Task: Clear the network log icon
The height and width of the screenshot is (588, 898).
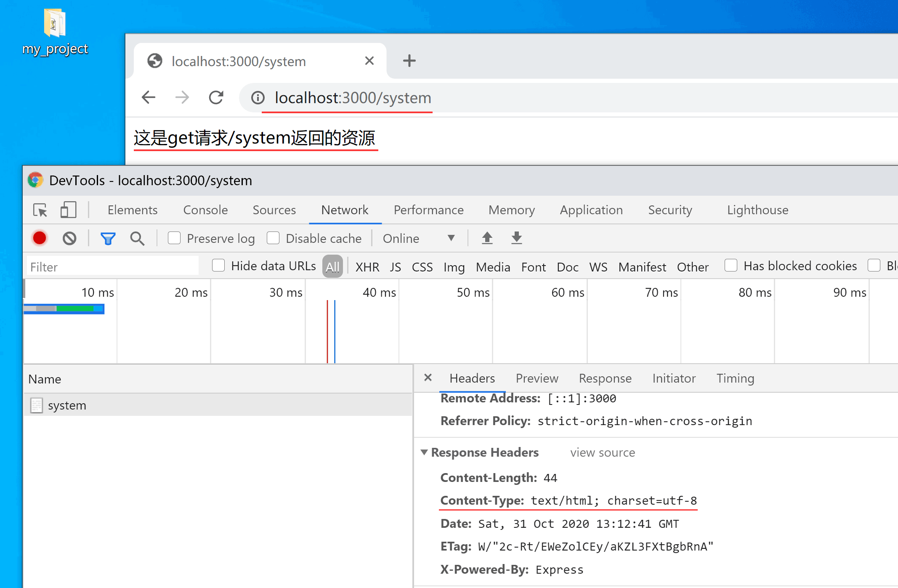Action: 69,239
